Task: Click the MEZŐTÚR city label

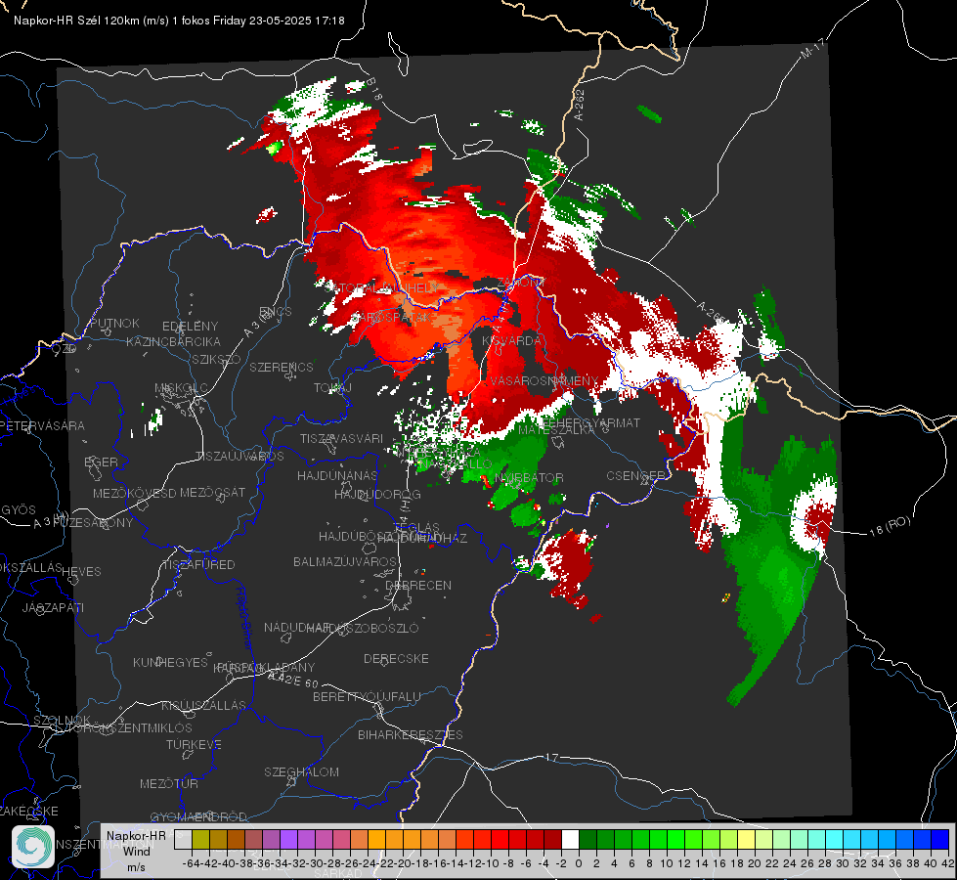Action: [169, 783]
